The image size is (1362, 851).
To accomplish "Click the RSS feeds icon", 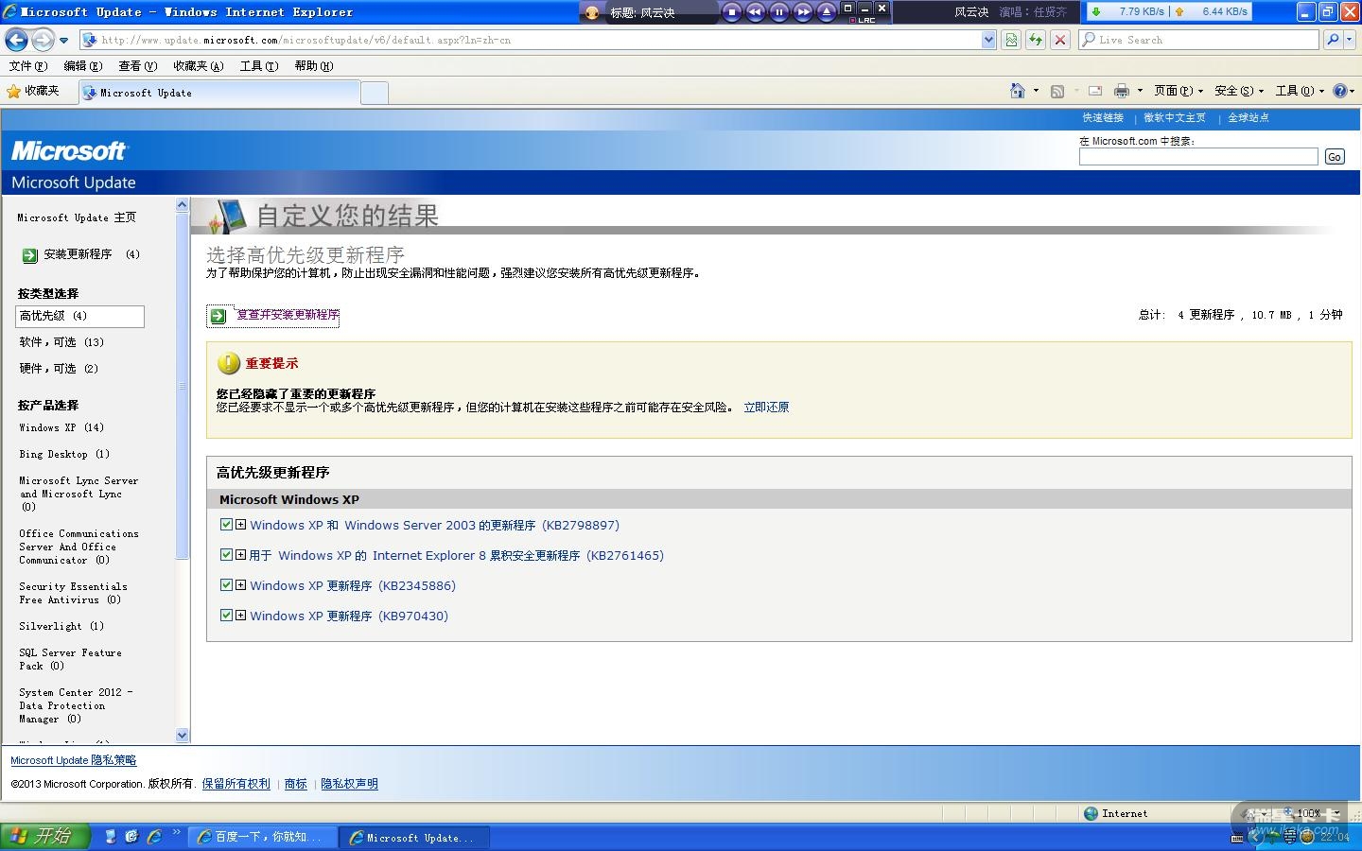I will [1057, 91].
